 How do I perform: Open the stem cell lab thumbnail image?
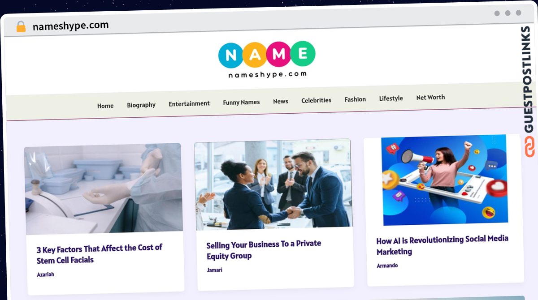point(104,189)
